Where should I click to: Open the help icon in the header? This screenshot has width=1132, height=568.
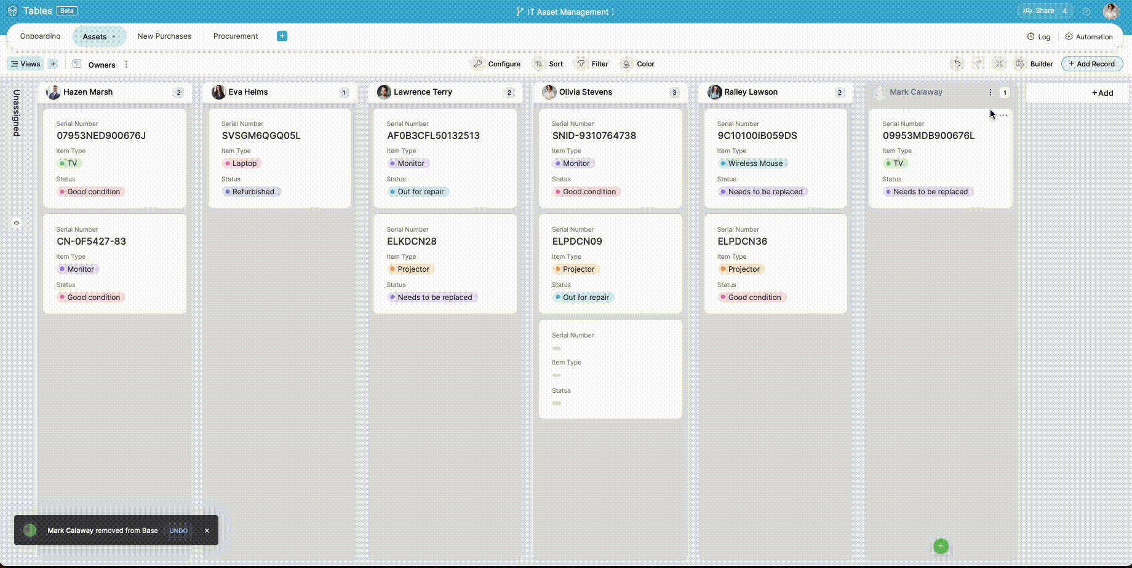tap(1086, 11)
